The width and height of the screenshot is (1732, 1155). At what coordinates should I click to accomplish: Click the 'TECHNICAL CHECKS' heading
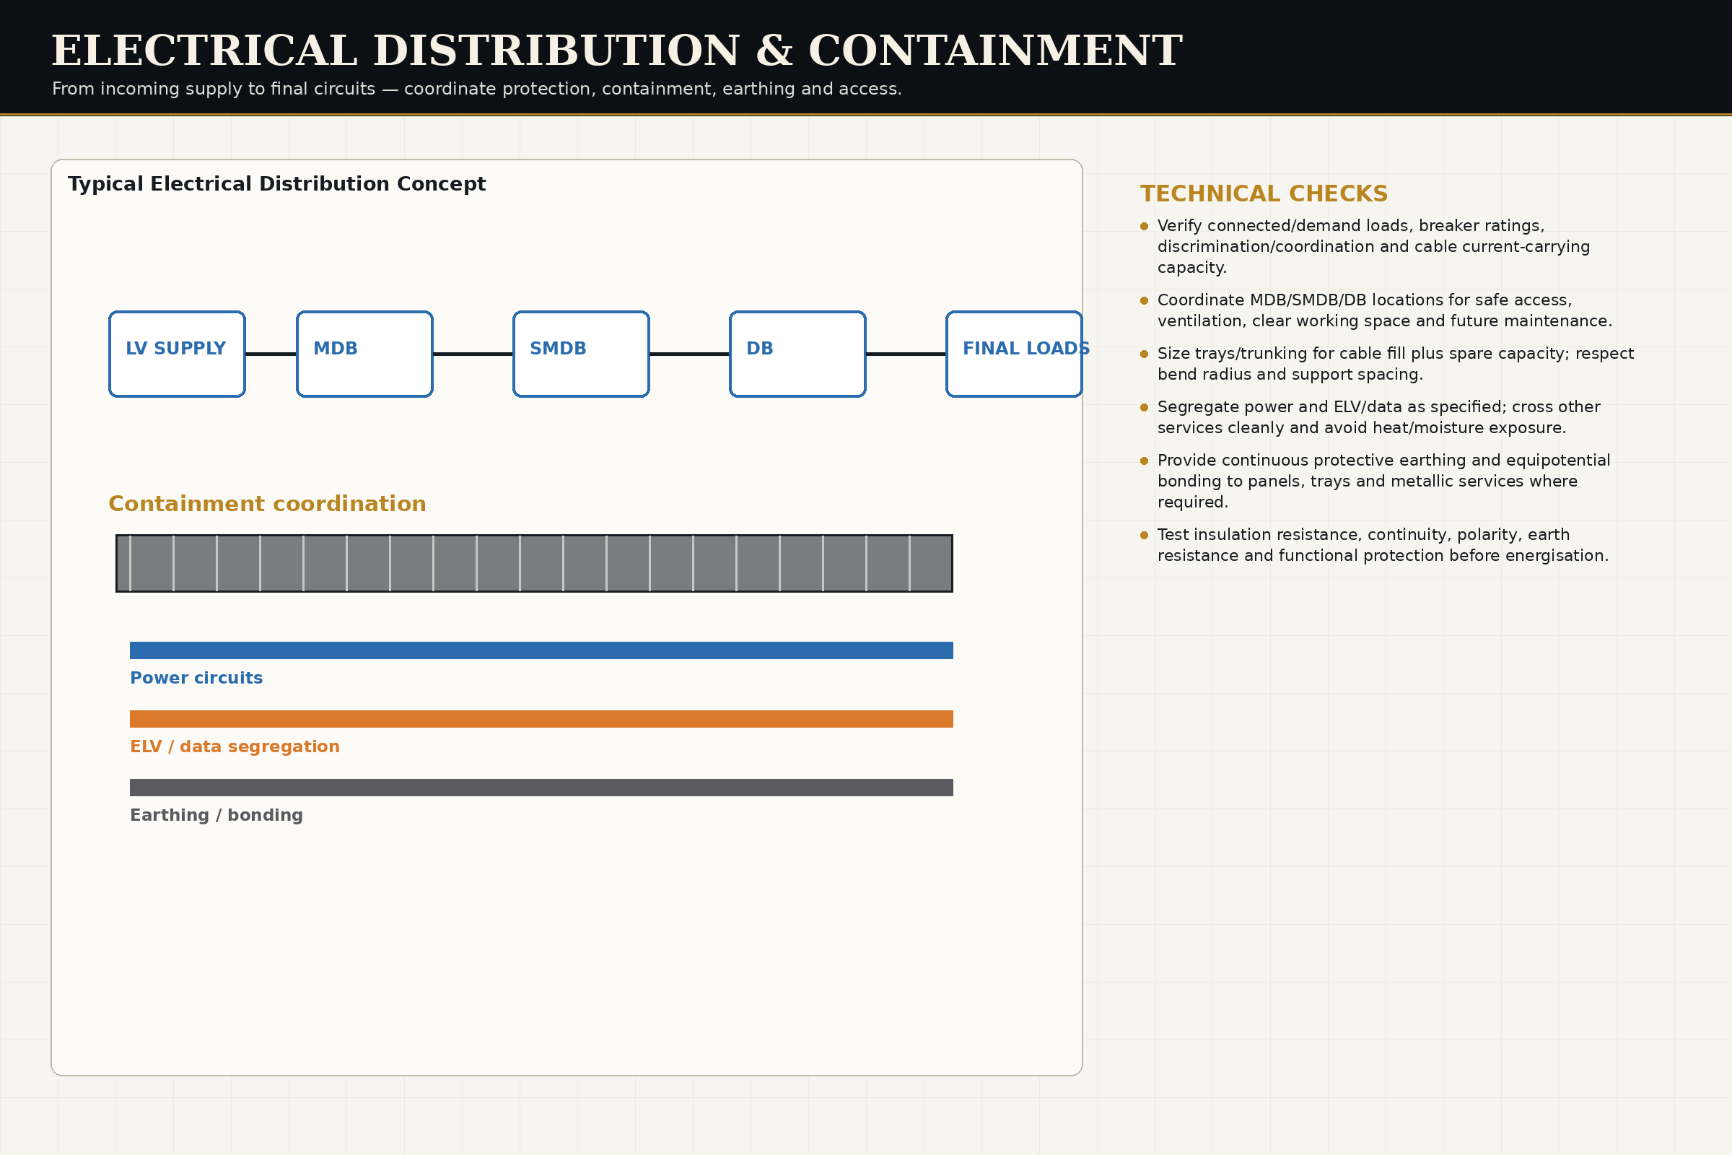click(x=1264, y=193)
